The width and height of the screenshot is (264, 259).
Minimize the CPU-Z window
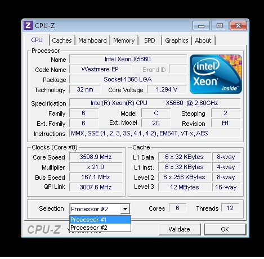pos(201,25)
